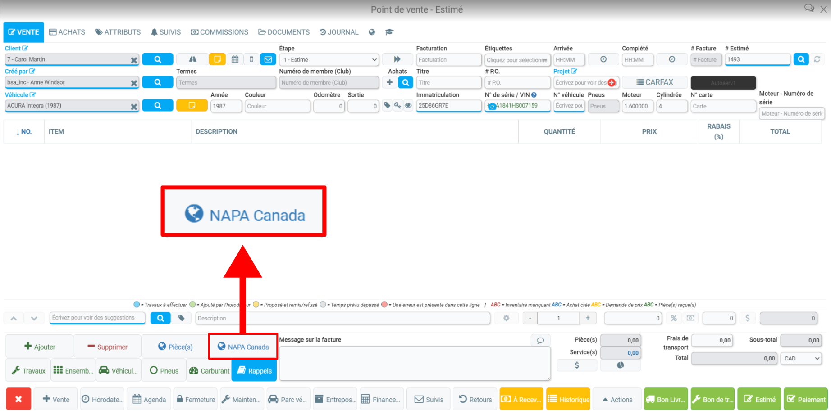Advance step with the fast-forward icon
Screen dimensions: 831x414
click(397, 59)
